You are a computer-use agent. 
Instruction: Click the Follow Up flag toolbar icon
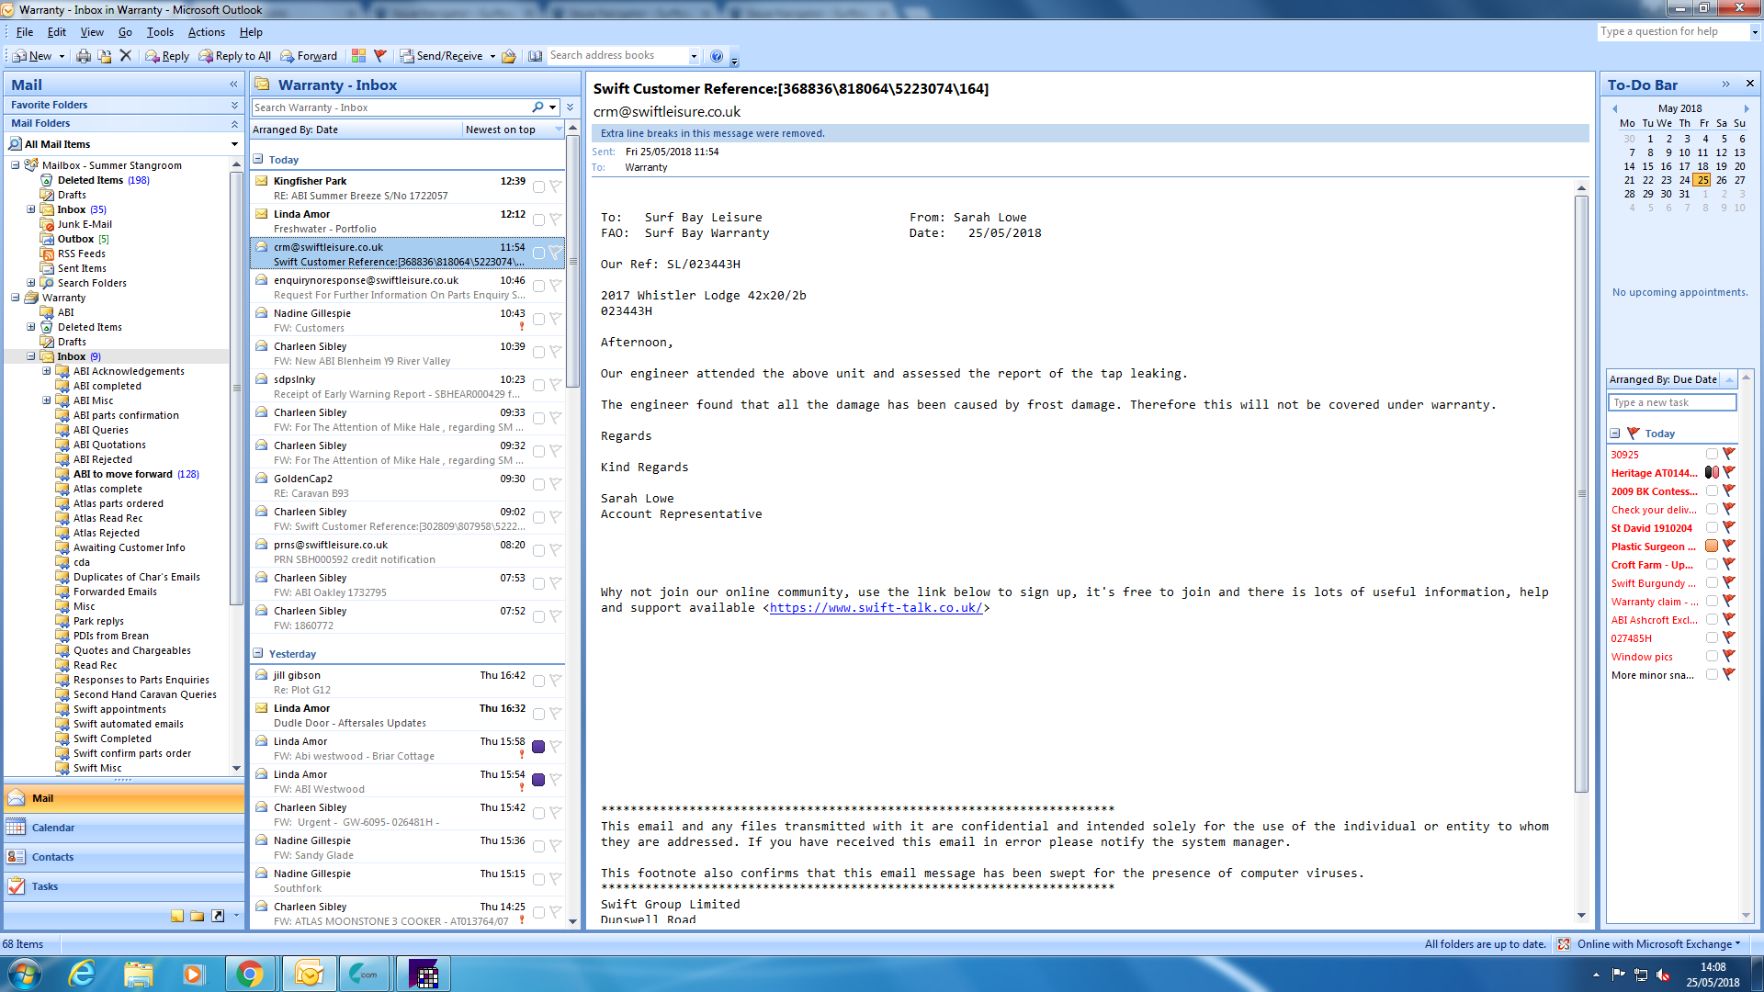click(380, 56)
